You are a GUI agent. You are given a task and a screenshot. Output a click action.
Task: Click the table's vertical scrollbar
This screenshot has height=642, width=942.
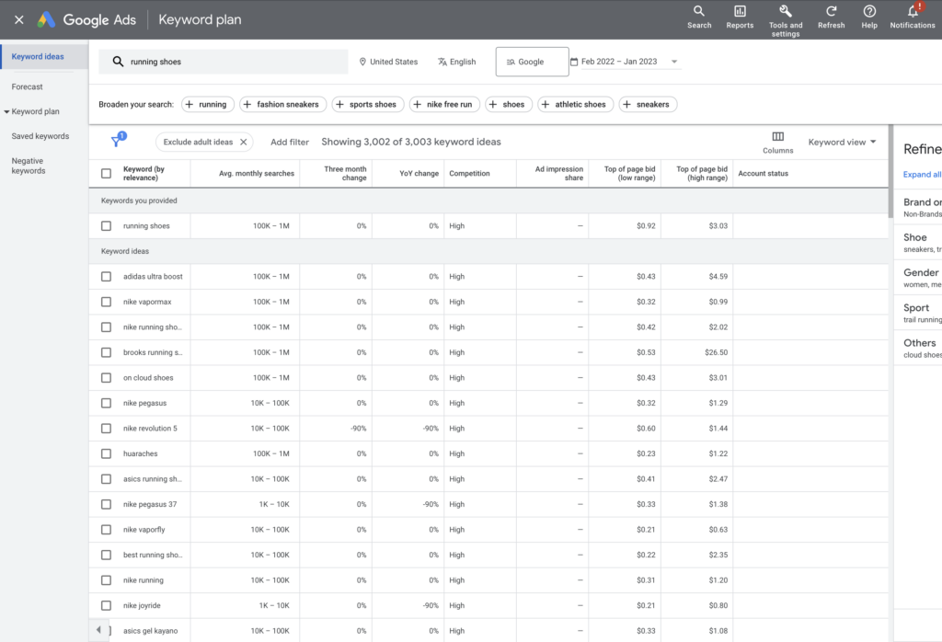890,171
